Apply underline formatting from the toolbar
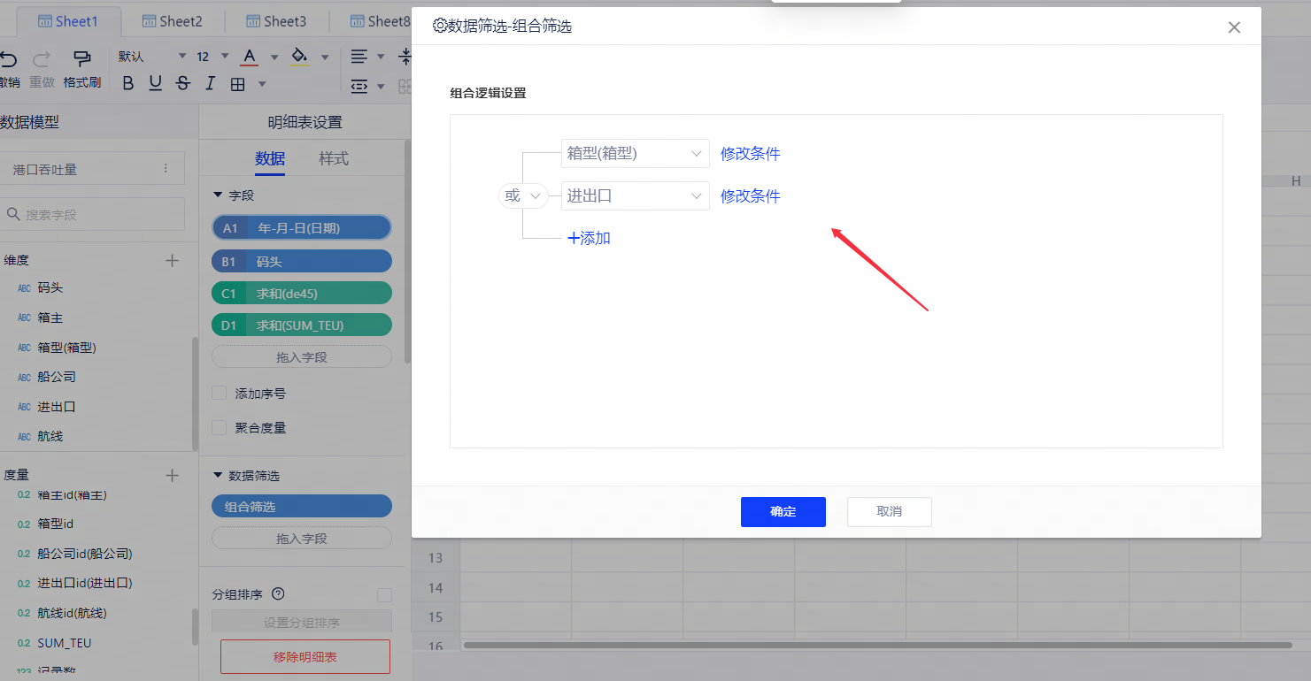Image resolution: width=1311 pixels, height=681 pixels. point(156,84)
